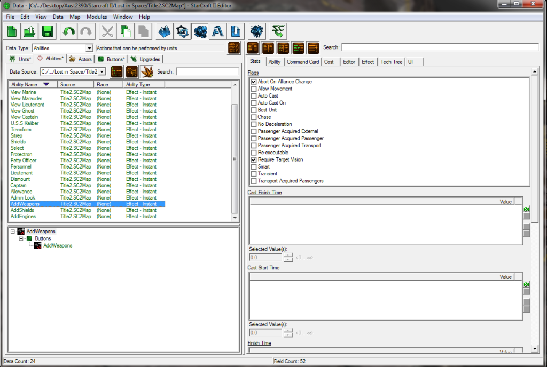Open the Data module icon
This screenshot has width=547, height=367.
(200, 31)
